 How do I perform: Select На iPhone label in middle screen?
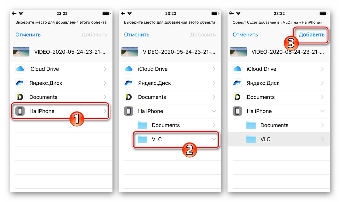coord(151,111)
